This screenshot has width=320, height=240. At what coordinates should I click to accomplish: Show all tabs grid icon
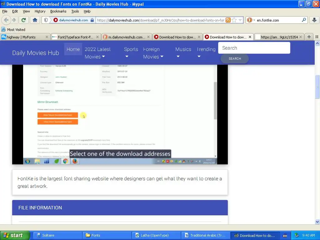pos(317,37)
